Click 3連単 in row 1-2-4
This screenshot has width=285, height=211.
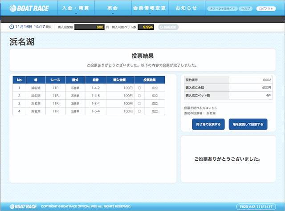[75, 104]
